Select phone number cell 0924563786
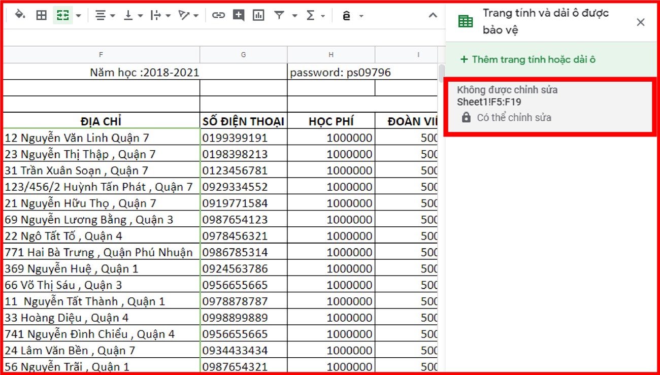The image size is (660, 375). 244,268
